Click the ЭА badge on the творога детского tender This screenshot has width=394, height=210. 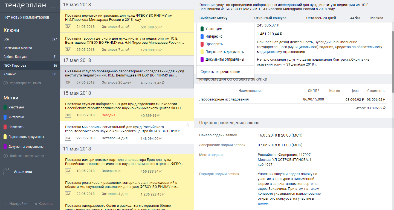tap(68, 50)
